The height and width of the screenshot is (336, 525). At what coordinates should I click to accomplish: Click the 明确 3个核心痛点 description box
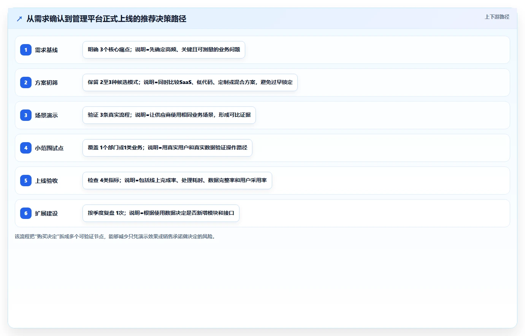(164, 50)
